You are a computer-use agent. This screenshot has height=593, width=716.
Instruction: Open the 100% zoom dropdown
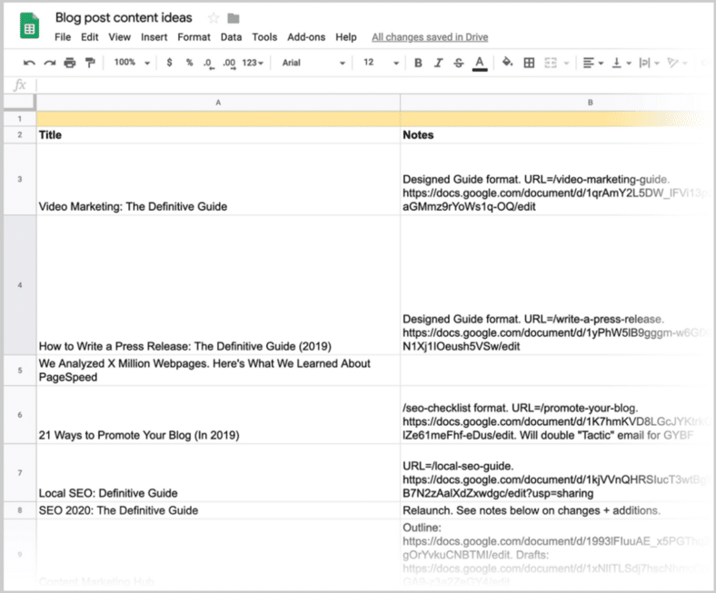[132, 63]
